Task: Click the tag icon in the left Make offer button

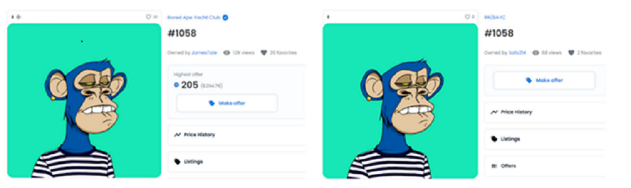Action: coord(212,103)
